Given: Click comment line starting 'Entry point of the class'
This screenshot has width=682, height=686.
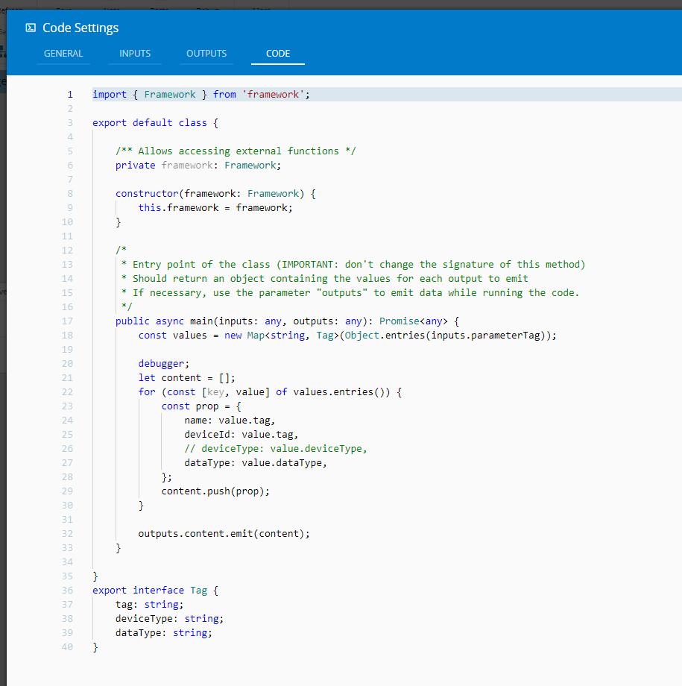Looking at the screenshot, I should point(353,265).
